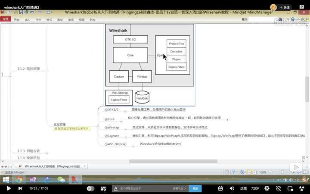Collapse the GTK1/2 subtopic expander
This screenshot has height=194, width=310.
click(x=125, y=112)
